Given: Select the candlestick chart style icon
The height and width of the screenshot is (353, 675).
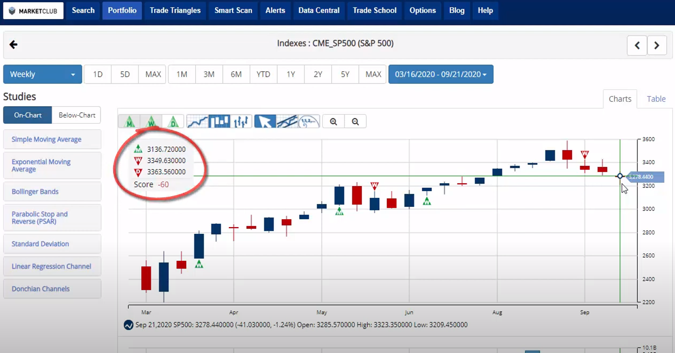Looking at the screenshot, I should click(x=219, y=121).
